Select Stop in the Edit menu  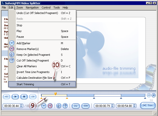pos(42,25)
